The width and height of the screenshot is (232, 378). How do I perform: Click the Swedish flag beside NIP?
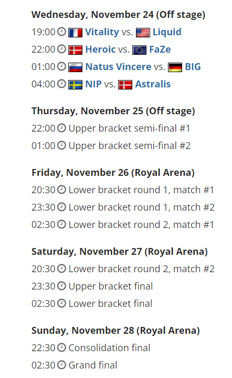point(75,85)
